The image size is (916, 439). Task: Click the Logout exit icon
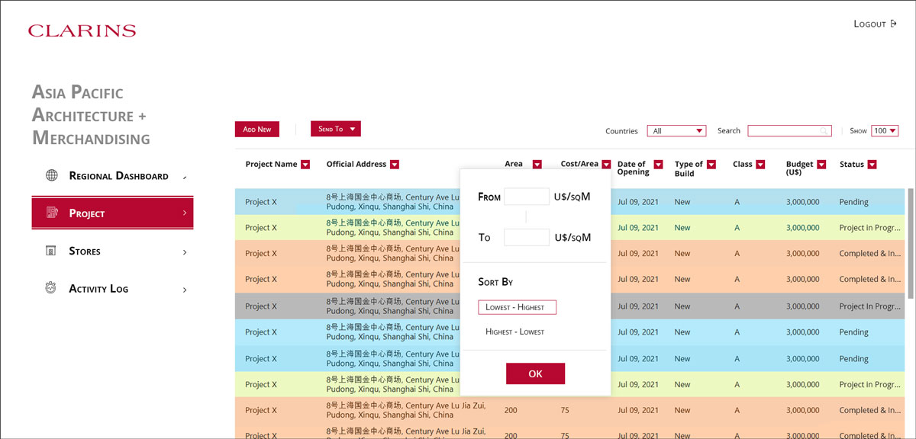(893, 24)
